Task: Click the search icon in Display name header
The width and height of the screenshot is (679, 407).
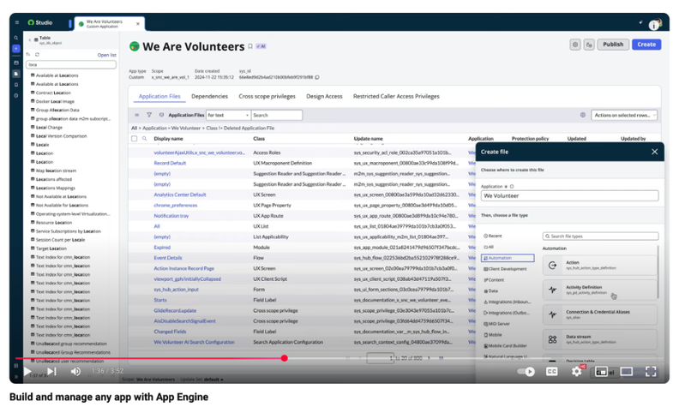Action: 145,139
